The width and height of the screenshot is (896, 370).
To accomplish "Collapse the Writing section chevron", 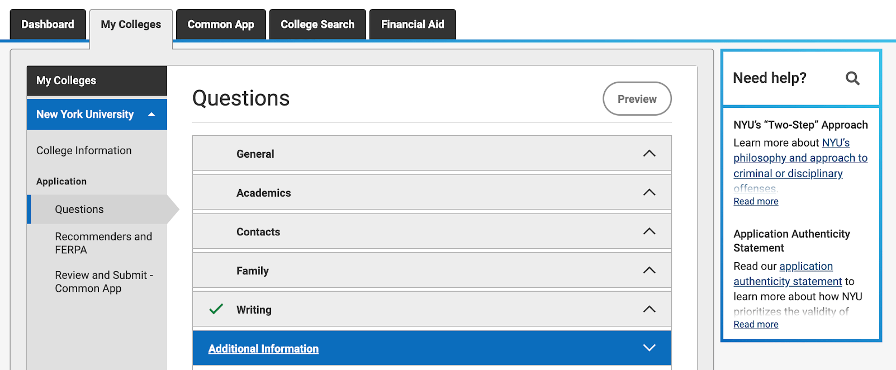I will point(649,309).
